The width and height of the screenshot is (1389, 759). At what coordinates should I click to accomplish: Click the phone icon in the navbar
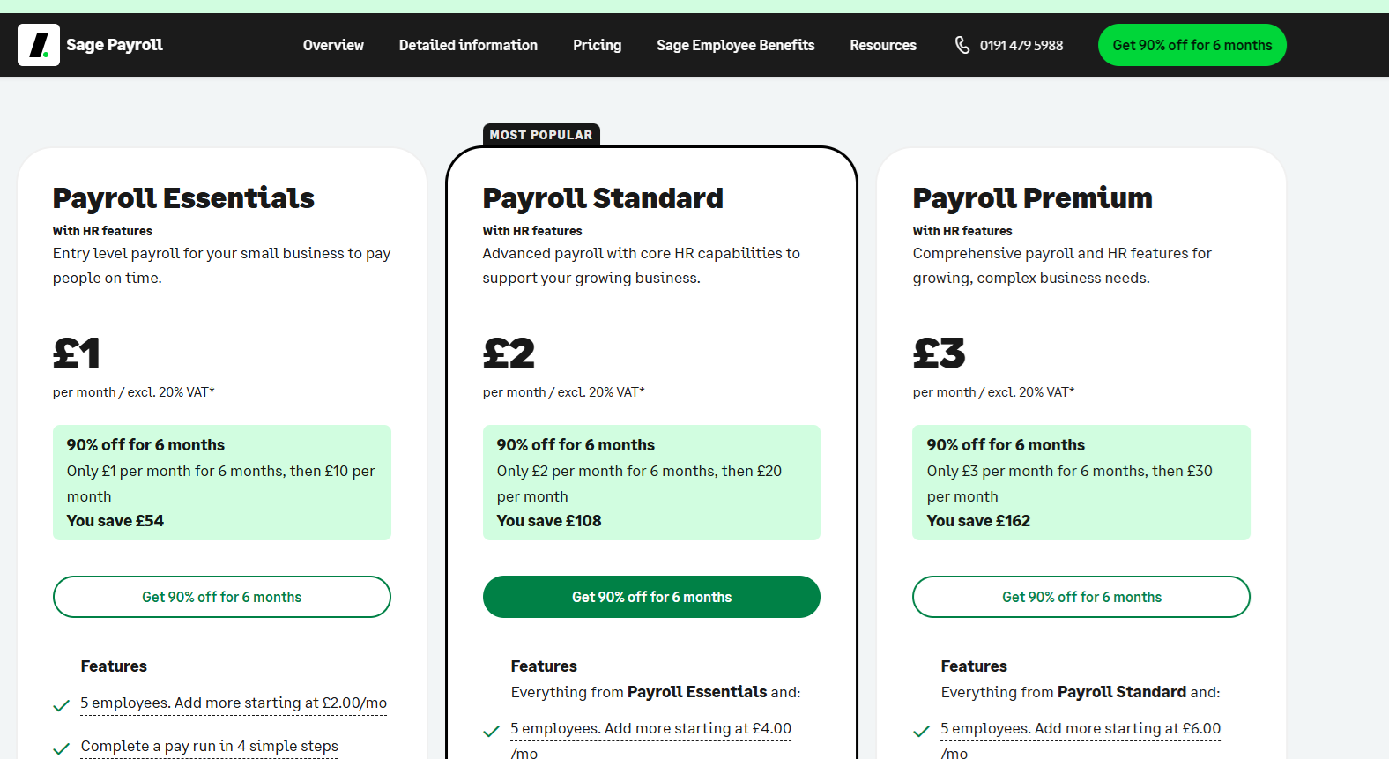click(963, 44)
